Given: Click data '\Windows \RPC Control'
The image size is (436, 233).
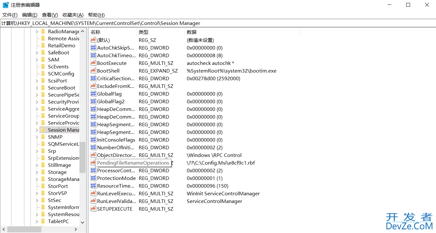Looking at the screenshot, I should point(214,155).
